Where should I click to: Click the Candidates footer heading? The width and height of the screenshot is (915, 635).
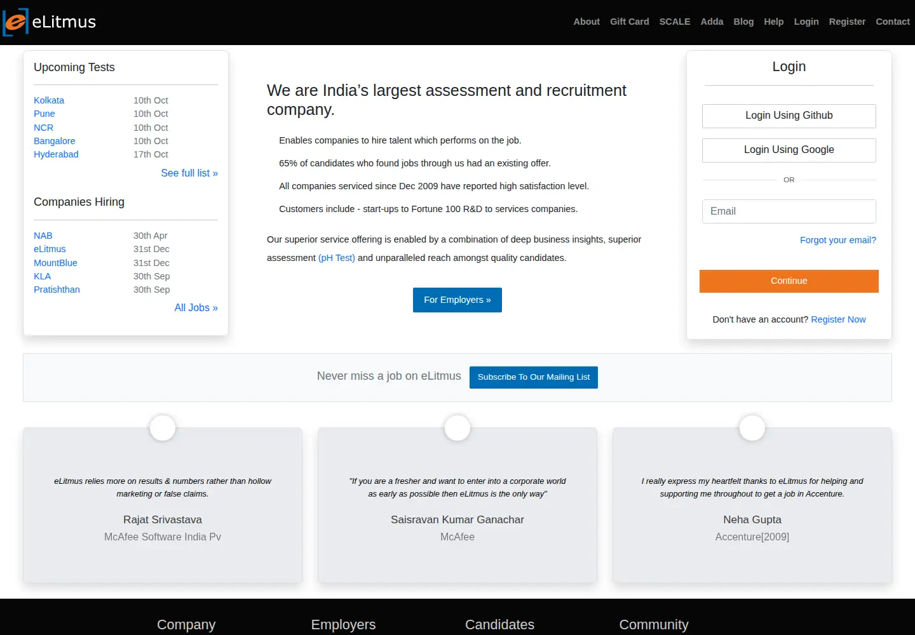pos(499,625)
